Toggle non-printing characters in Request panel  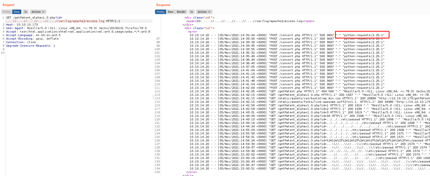(x=26, y=12)
